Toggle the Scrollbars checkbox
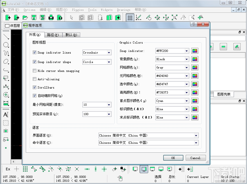The height and width of the screenshot is (184, 247). (34, 87)
